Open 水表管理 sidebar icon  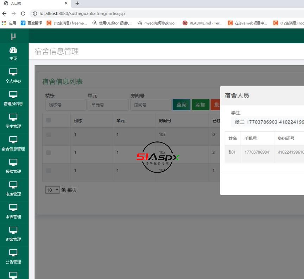click(13, 208)
